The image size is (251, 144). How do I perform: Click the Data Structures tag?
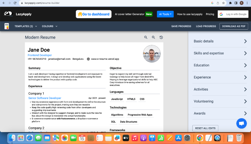click(129, 122)
